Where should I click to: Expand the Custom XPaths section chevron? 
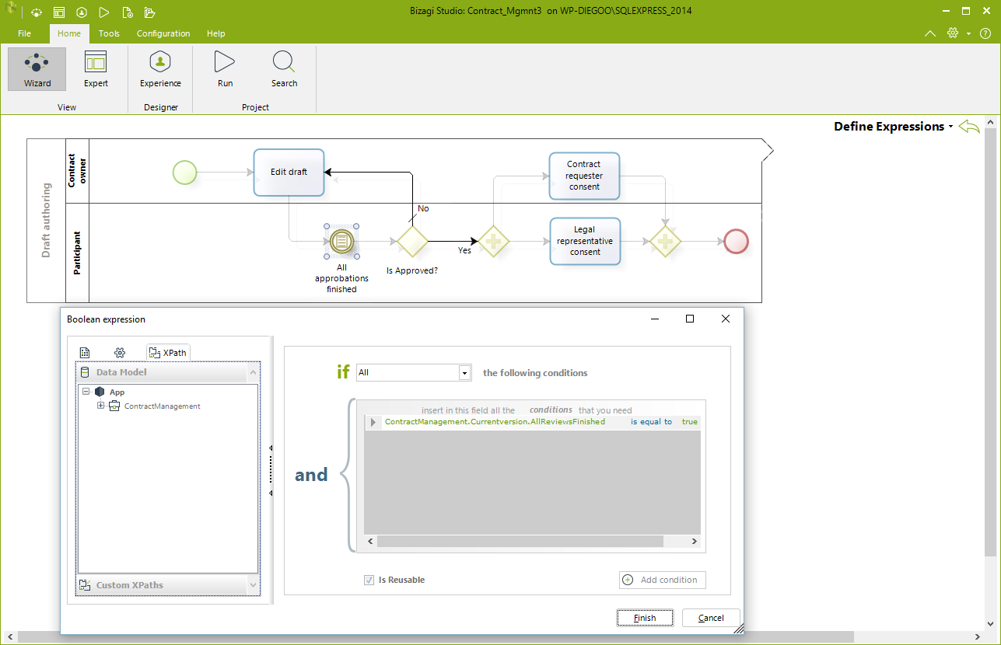(x=253, y=584)
